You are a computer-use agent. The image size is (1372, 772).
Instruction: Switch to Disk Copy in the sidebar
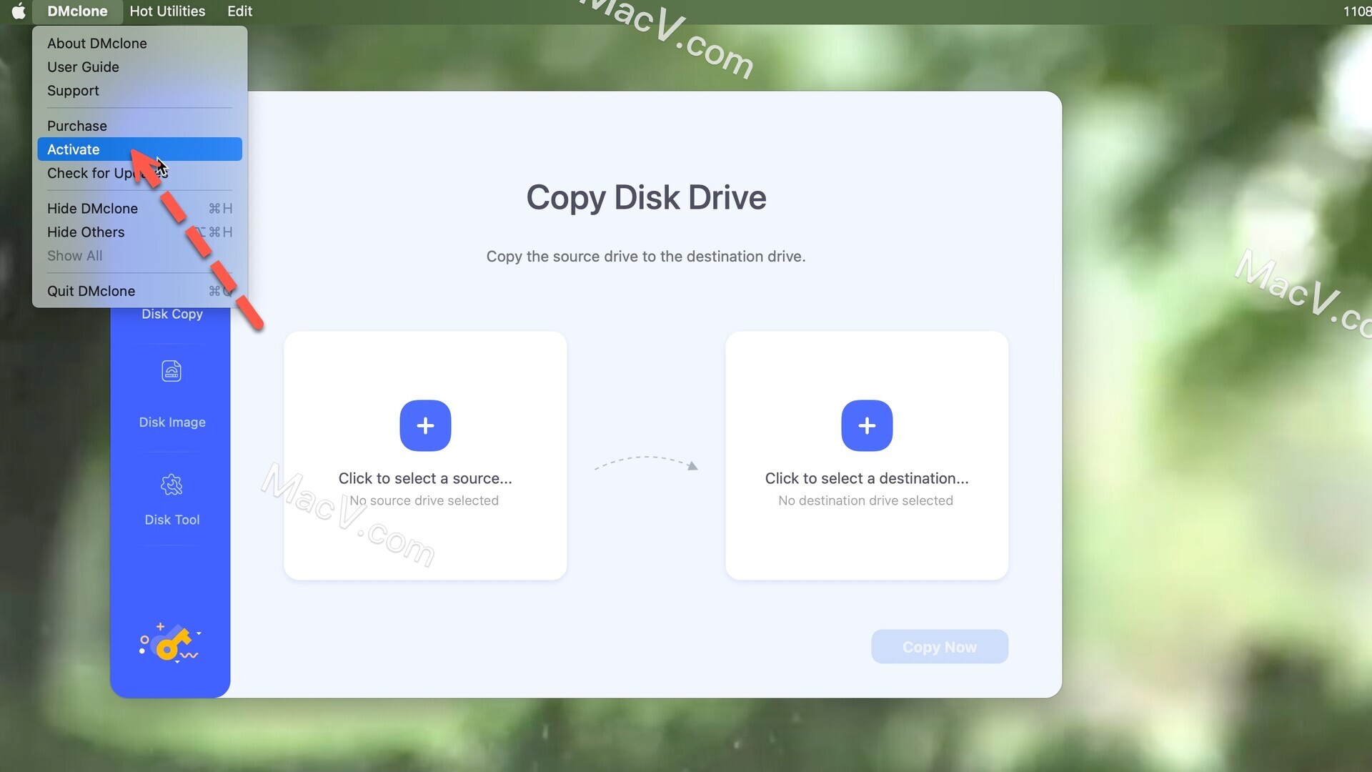171,314
